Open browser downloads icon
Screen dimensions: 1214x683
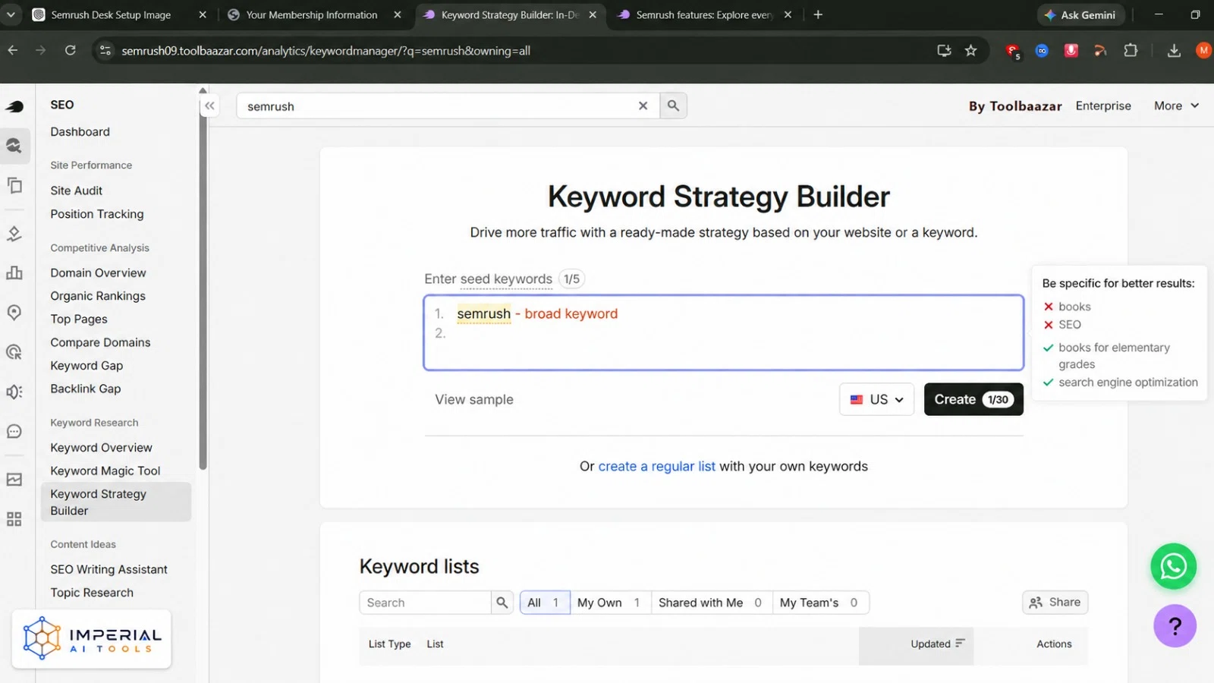click(1174, 51)
